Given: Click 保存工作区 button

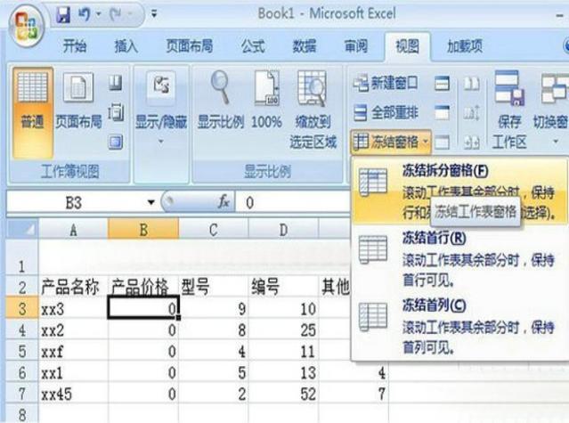Looking at the screenshot, I should pos(509,110).
